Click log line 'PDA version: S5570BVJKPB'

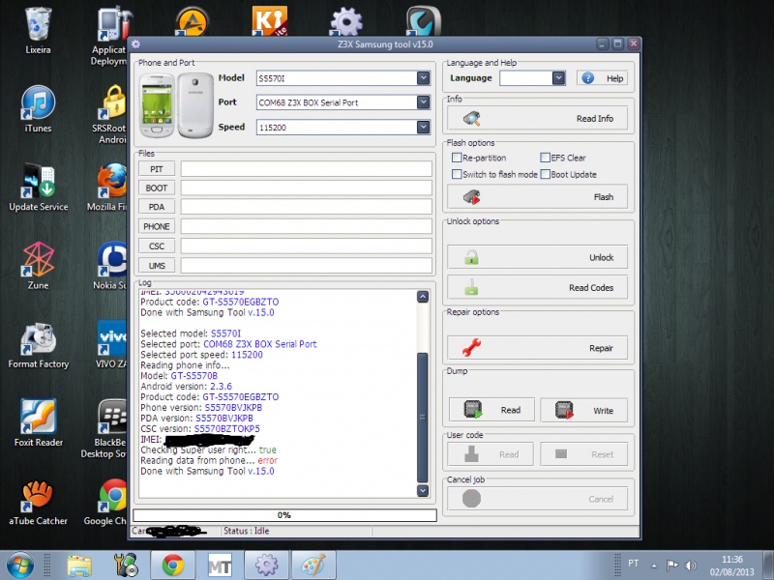pos(196,418)
